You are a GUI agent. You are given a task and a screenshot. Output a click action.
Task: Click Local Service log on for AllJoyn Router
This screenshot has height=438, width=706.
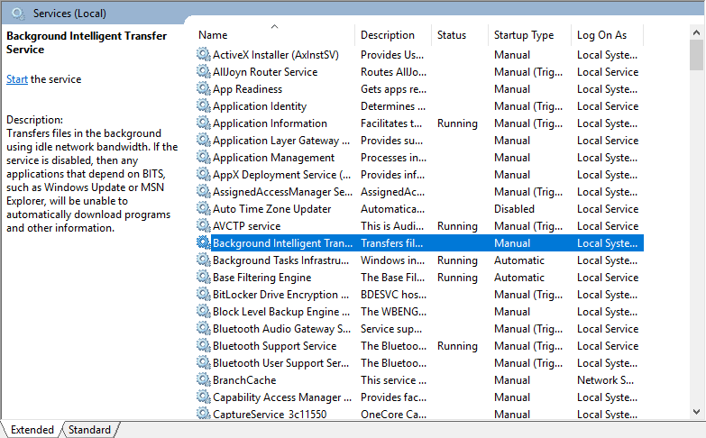click(608, 72)
